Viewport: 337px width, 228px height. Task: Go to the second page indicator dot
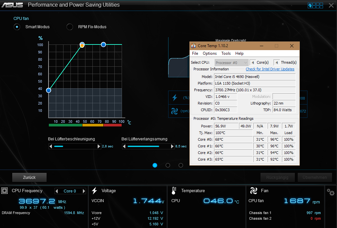coord(168,165)
